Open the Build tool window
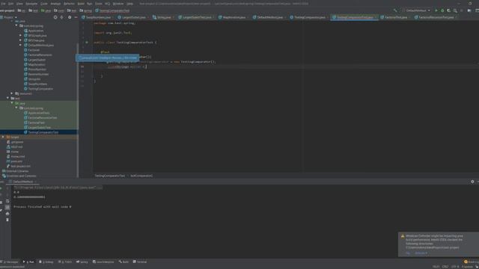The image size is (479, 269). point(123,262)
